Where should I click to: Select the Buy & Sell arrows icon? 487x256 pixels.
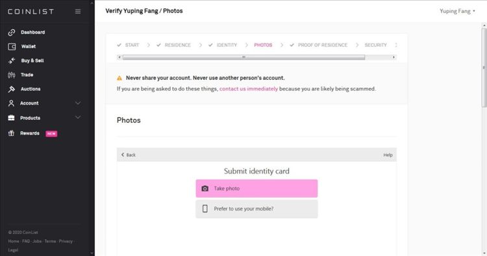(x=12, y=60)
